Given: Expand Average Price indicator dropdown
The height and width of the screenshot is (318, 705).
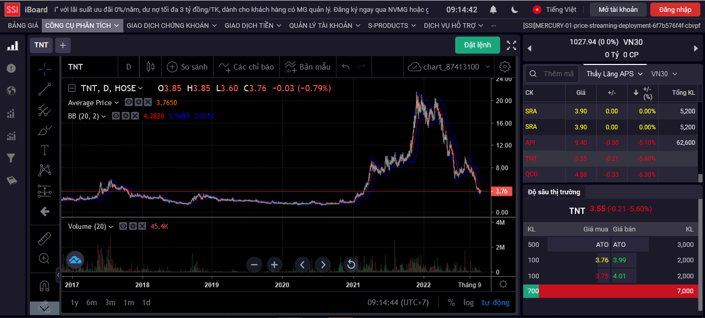Looking at the screenshot, I should 117,103.
